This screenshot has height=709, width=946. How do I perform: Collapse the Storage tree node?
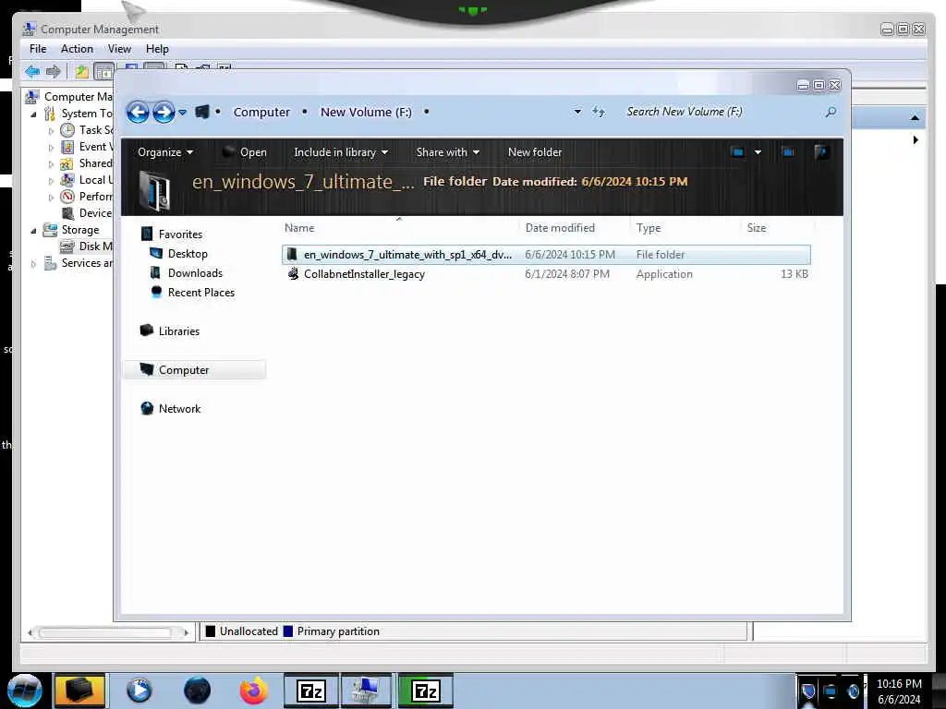(x=33, y=230)
